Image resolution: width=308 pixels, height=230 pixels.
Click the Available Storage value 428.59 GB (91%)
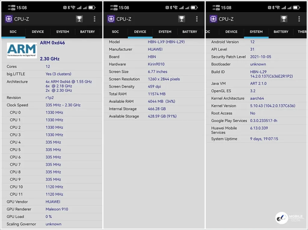(x=162, y=116)
